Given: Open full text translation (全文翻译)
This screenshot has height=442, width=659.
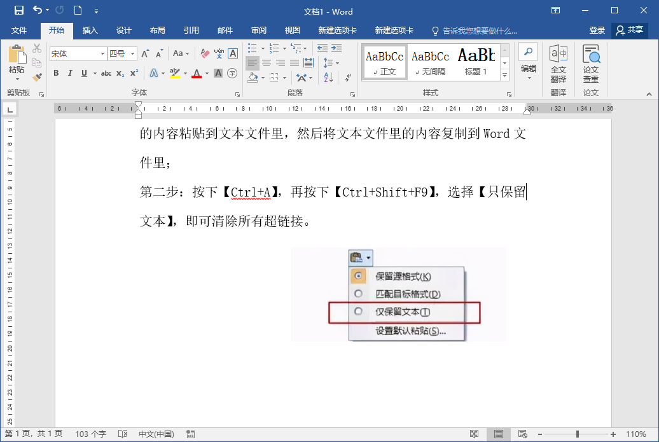Looking at the screenshot, I should [x=558, y=64].
